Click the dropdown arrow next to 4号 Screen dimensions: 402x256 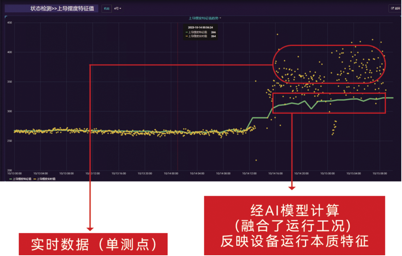120,8
